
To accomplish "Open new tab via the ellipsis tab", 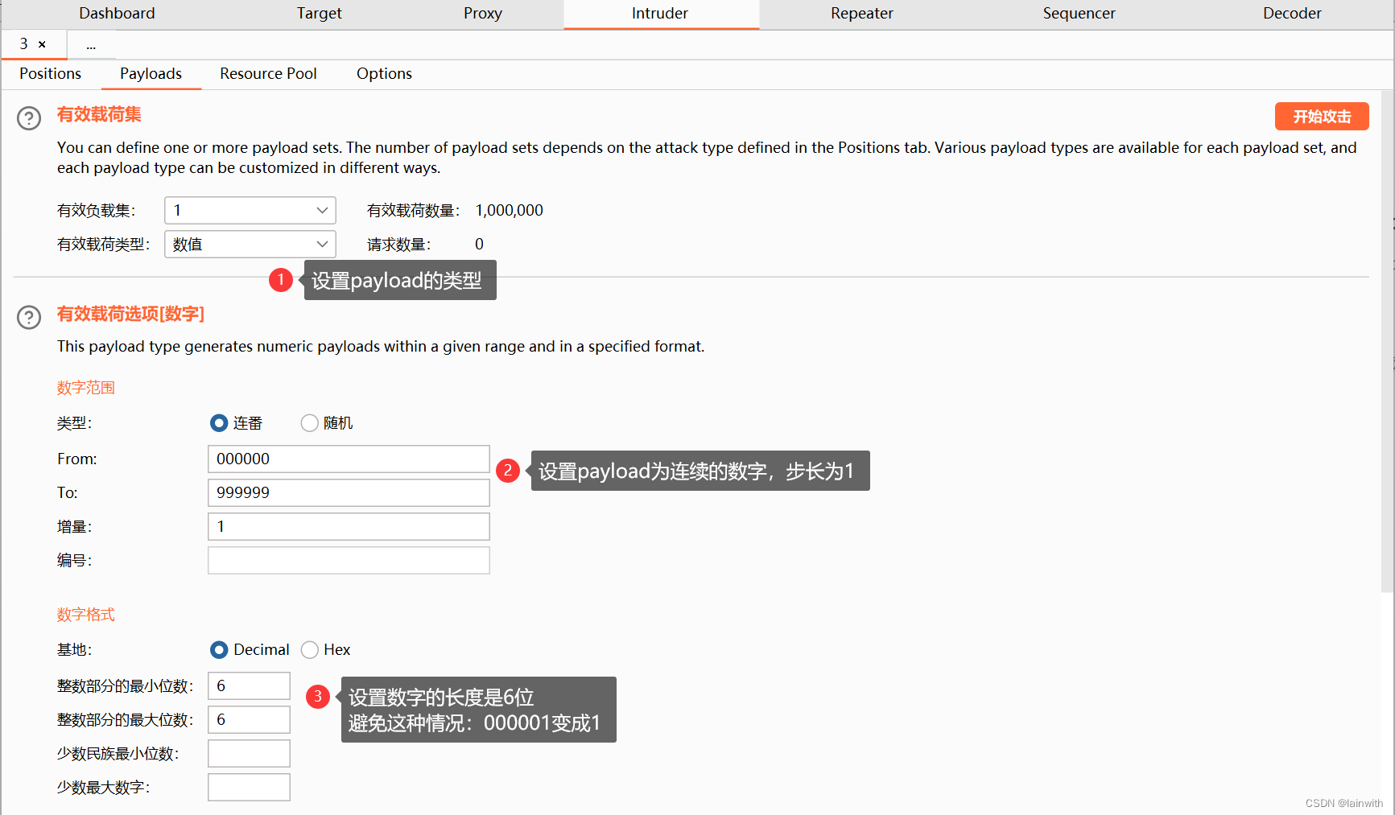I will pos(91,45).
